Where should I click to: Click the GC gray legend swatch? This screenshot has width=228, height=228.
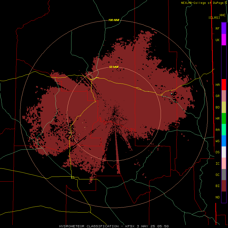click(224, 175)
